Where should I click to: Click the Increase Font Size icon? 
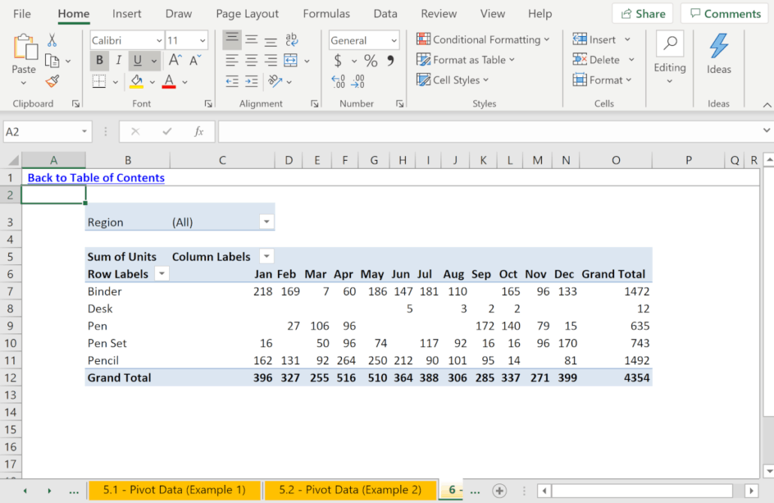pyautogui.click(x=175, y=61)
